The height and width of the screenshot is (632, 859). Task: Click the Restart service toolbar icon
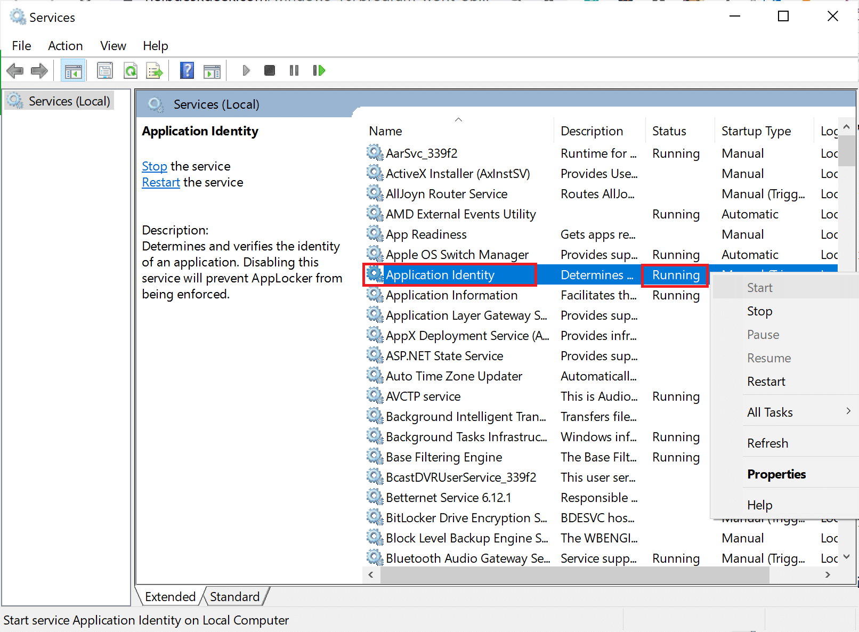point(319,70)
